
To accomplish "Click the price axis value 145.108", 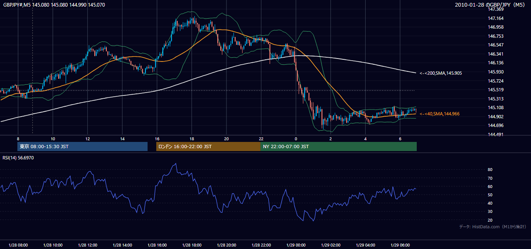I will (496, 107).
